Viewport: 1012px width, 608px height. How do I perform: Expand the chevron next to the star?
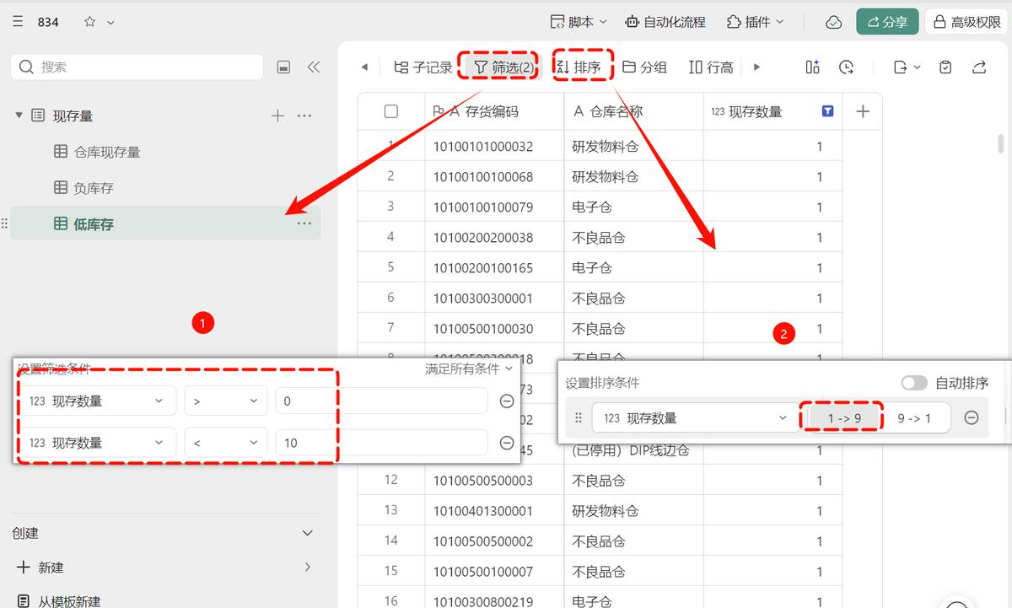pyautogui.click(x=110, y=22)
